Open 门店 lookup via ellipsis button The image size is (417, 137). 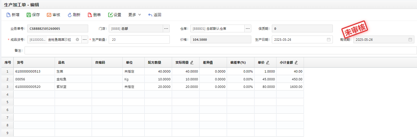point(166,29)
